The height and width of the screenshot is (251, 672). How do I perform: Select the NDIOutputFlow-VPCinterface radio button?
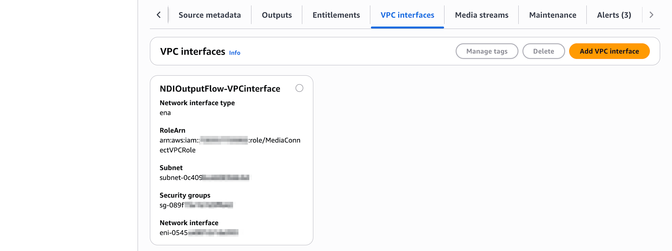click(299, 88)
